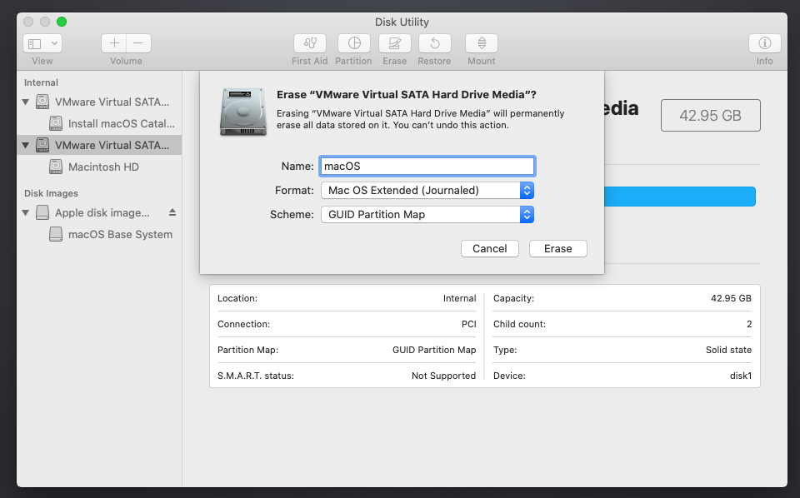Eject the Apple disk image
The height and width of the screenshot is (498, 800).
pyautogui.click(x=172, y=212)
